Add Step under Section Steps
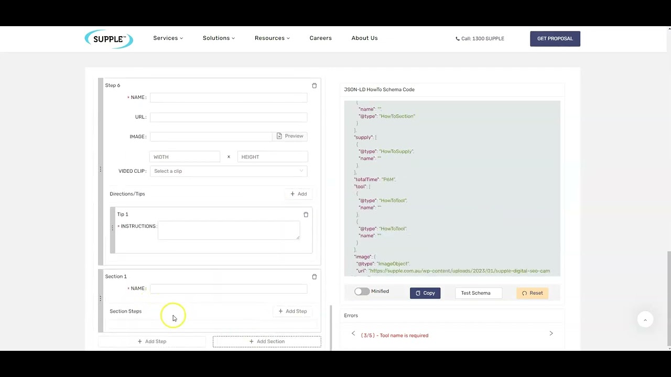 293,312
